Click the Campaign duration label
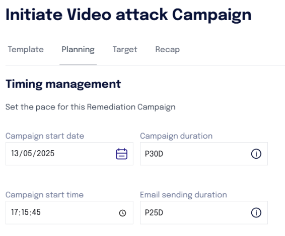The width and height of the screenshot is (285, 236). (x=176, y=136)
